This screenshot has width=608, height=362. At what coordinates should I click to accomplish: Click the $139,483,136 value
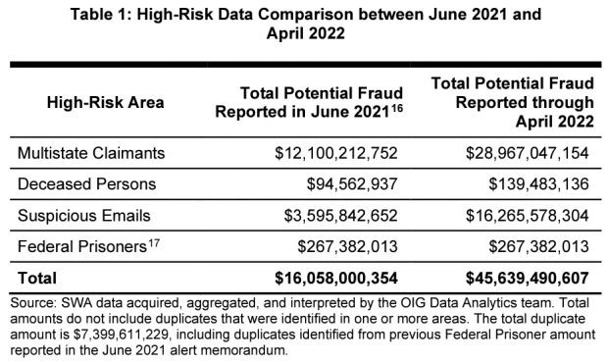pos(539,184)
